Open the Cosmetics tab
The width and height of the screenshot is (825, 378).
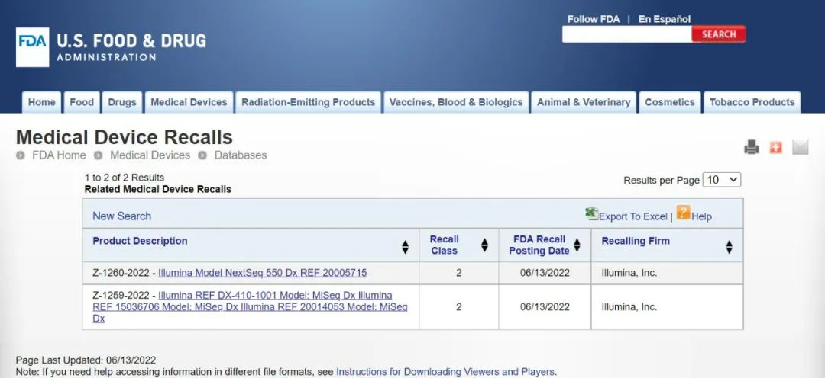point(670,102)
